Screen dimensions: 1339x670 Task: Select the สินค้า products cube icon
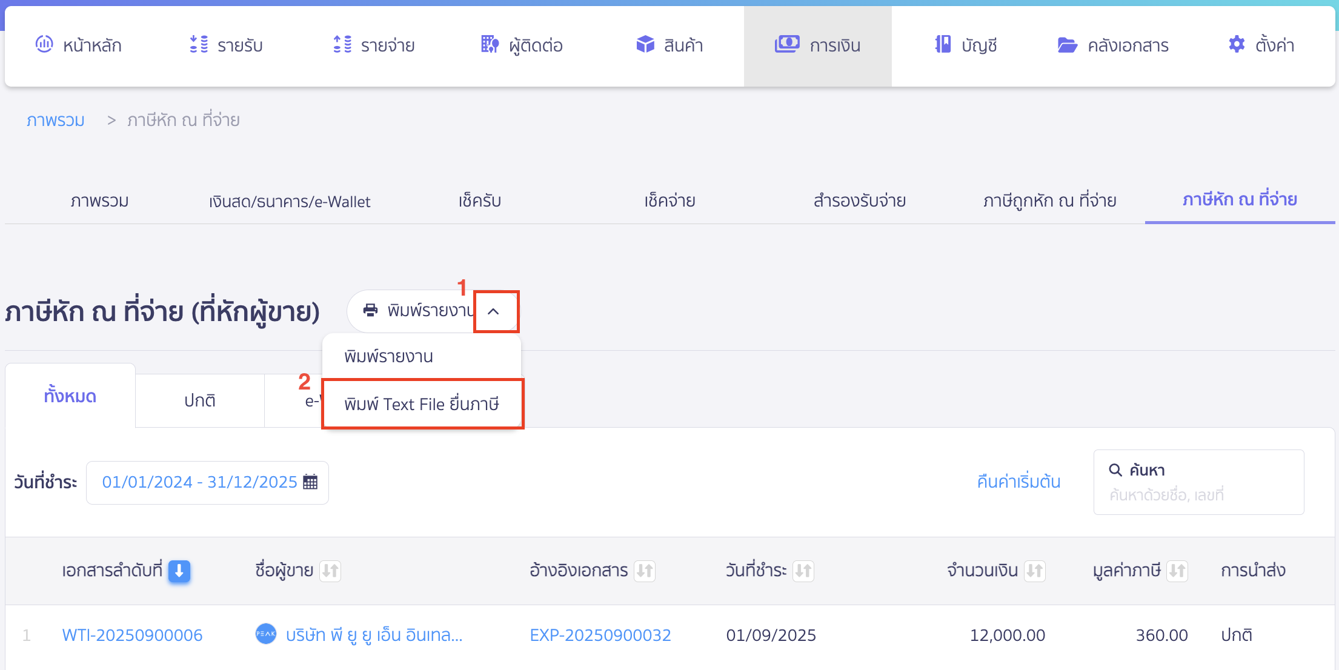pyautogui.click(x=645, y=44)
